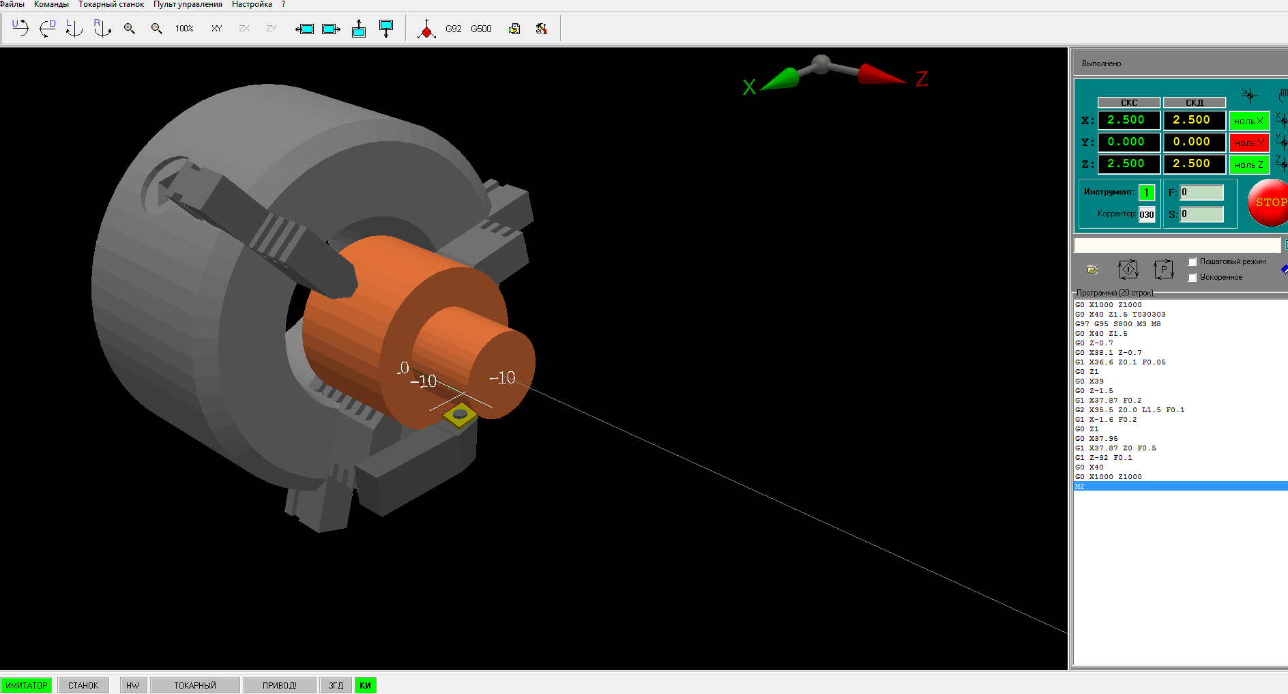Click the ПРИВОД! status button

click(280, 686)
